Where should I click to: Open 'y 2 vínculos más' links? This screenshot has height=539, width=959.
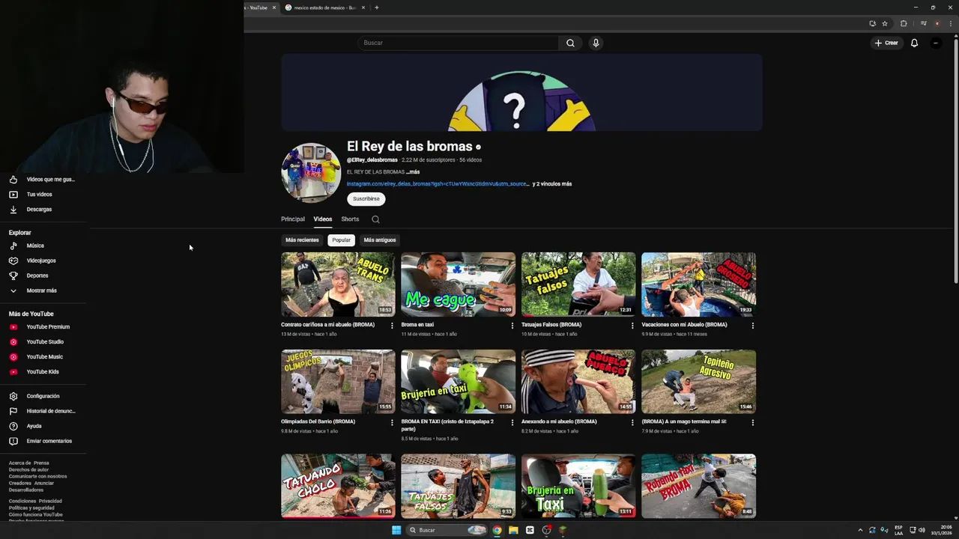click(x=552, y=184)
